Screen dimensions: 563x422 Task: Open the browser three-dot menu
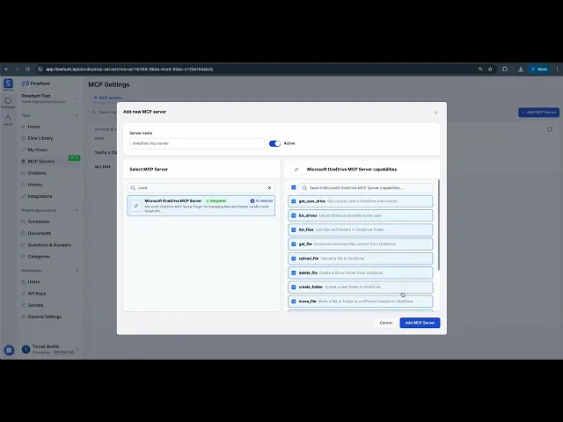coord(557,69)
